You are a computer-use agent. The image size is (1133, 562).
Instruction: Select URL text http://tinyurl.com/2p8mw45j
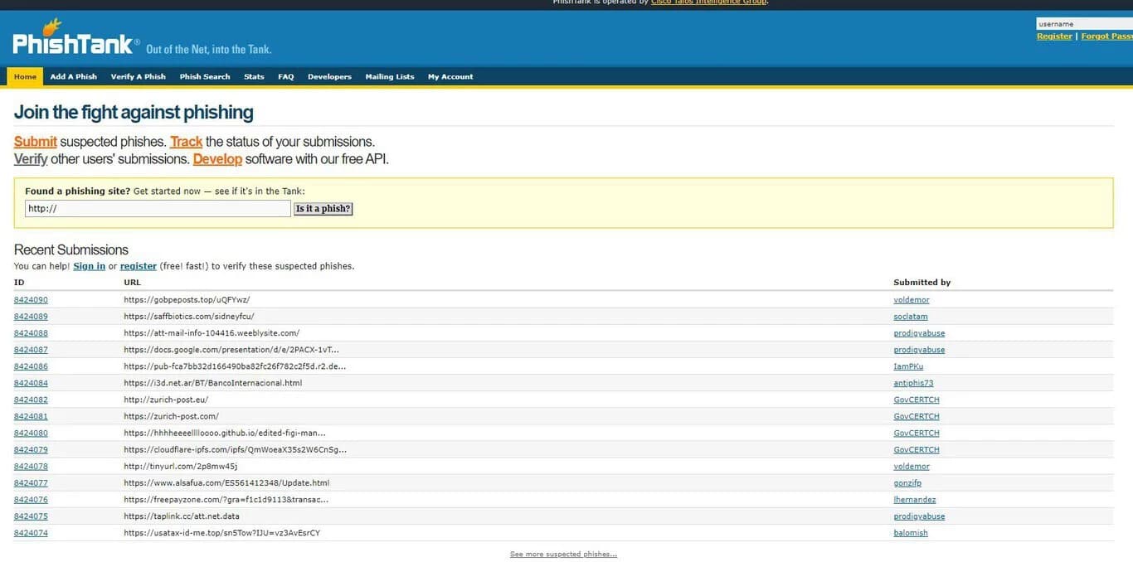point(181,467)
